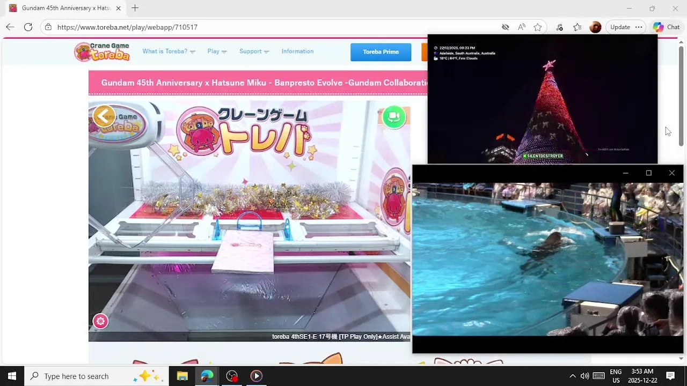Click the pink prize box in crane machine
Image resolution: width=687 pixels, height=386 pixels.
click(243, 251)
